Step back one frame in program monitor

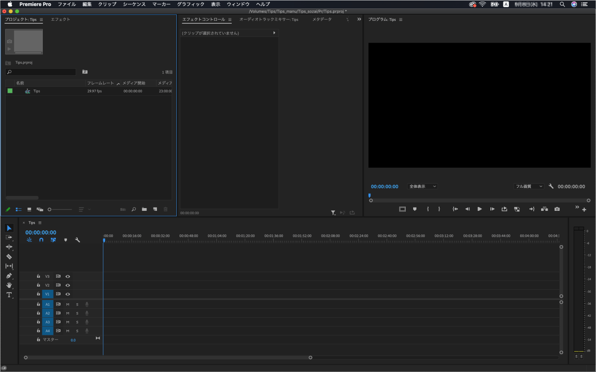(468, 209)
